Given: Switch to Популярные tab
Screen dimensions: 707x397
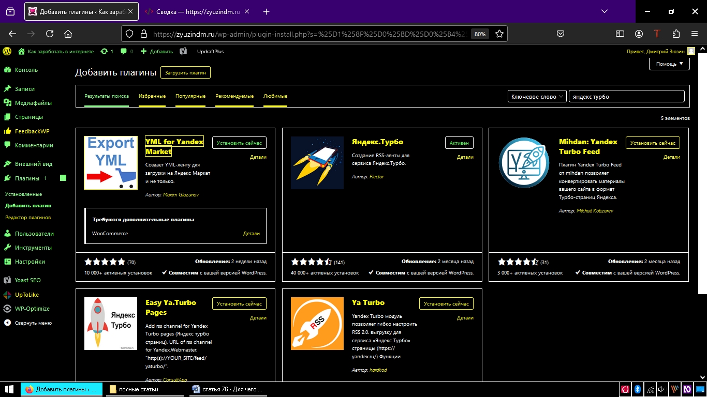Looking at the screenshot, I should click(190, 97).
